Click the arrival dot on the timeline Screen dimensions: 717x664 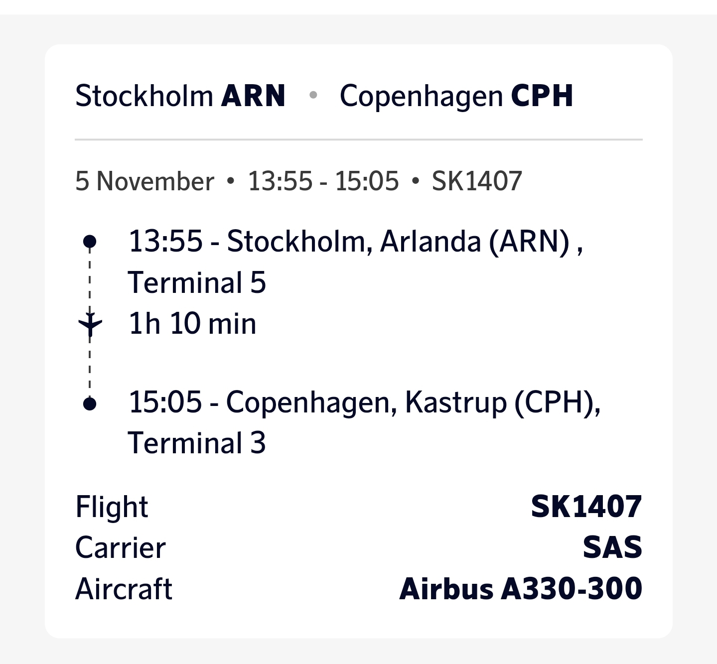coord(90,403)
